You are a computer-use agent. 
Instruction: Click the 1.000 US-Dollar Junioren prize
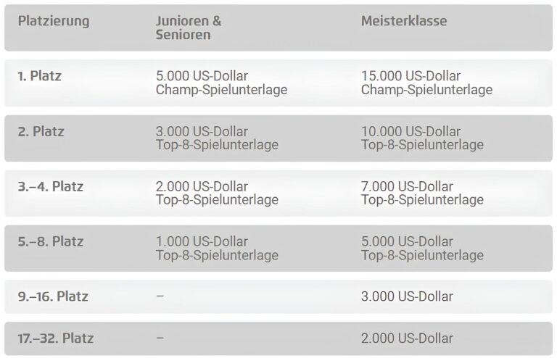pos(202,242)
